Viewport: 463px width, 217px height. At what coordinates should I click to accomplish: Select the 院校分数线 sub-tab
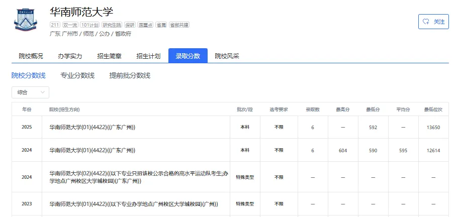pos(29,75)
